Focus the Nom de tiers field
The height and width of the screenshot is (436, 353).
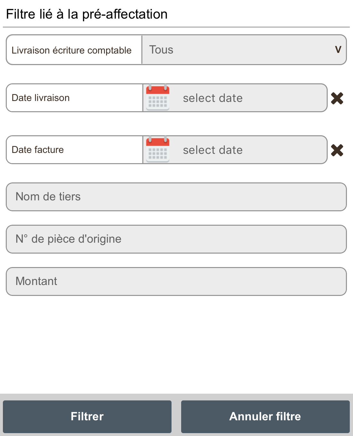[x=176, y=197]
